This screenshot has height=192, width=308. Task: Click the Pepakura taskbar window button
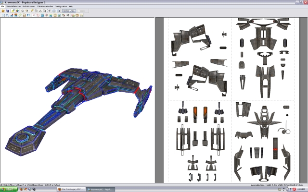pyautogui.click(x=100, y=189)
